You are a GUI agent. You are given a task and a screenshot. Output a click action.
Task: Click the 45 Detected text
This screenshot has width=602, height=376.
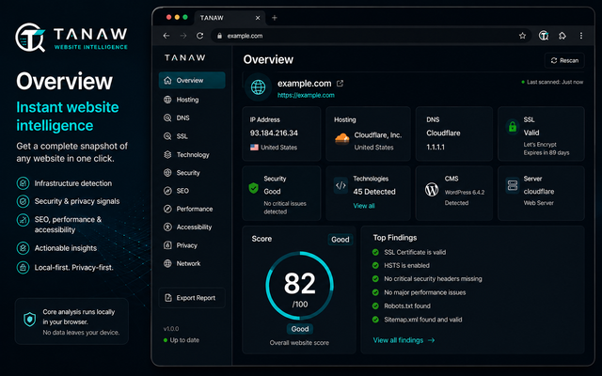coord(374,192)
